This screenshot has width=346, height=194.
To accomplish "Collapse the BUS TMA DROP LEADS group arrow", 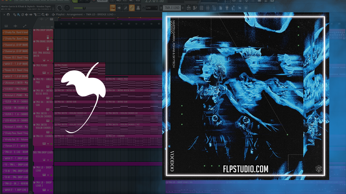I will click(48, 160).
